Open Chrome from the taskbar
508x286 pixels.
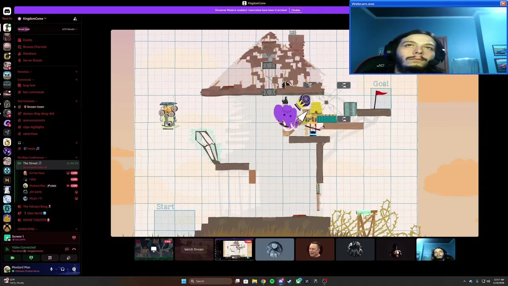[263, 281]
